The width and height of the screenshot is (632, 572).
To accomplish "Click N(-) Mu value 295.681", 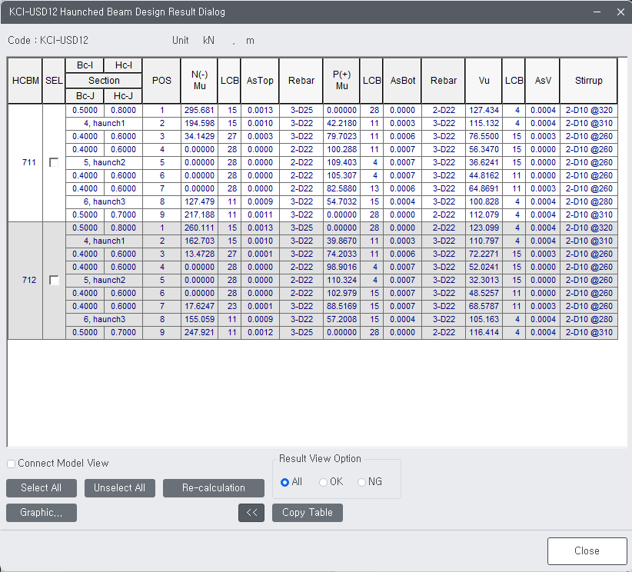I will (x=199, y=110).
